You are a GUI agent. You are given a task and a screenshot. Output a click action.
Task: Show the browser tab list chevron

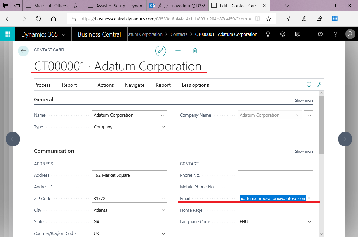pos(287,6)
